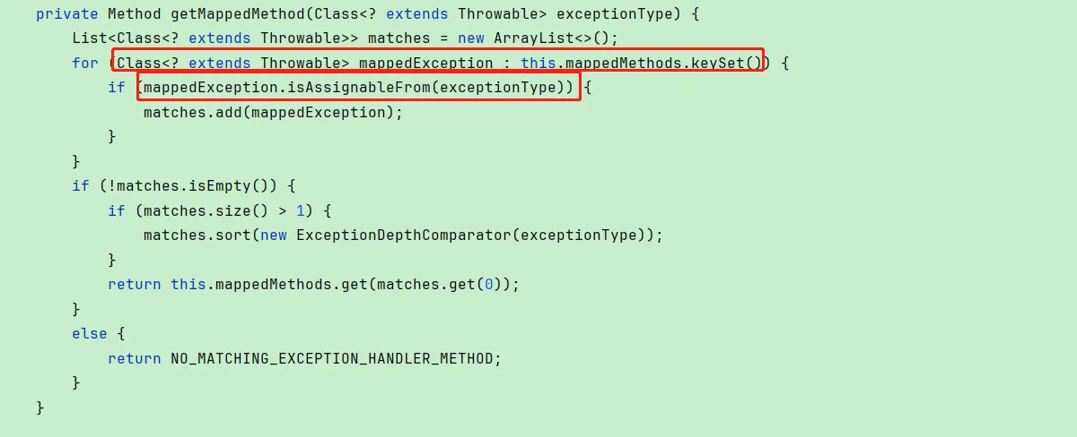Click ExceptionDepthComparator class name
Screen dimensions: 1077x437
tap(403, 235)
